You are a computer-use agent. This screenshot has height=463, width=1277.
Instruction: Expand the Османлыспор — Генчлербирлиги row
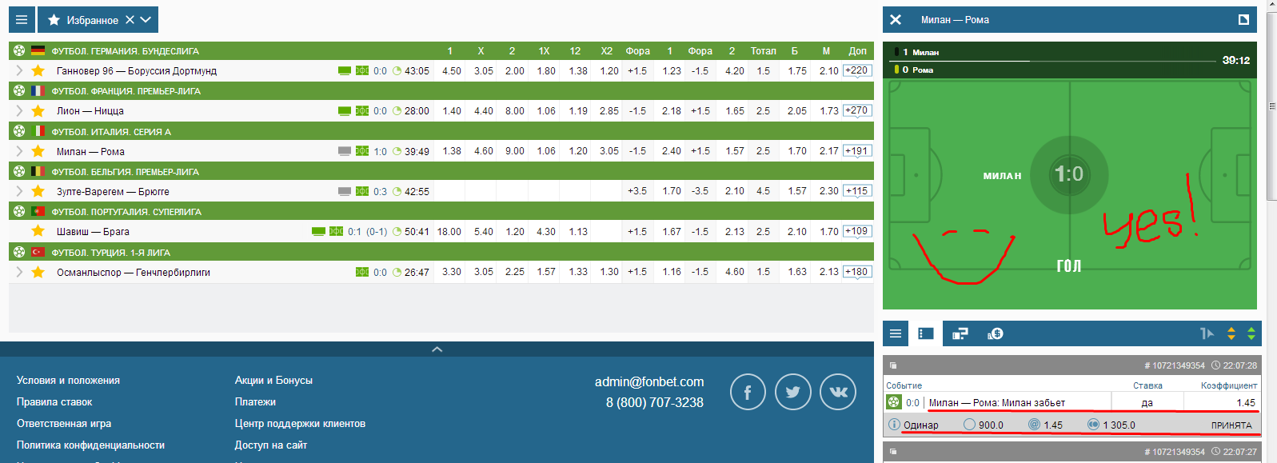19,272
